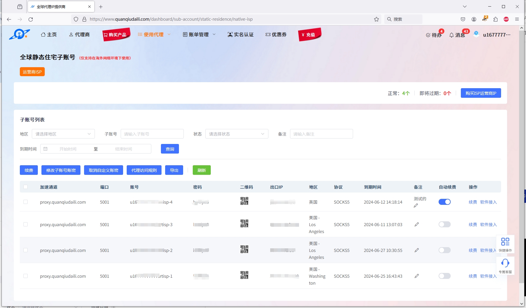Click the QR code icon for isp-4 row

(244, 201)
